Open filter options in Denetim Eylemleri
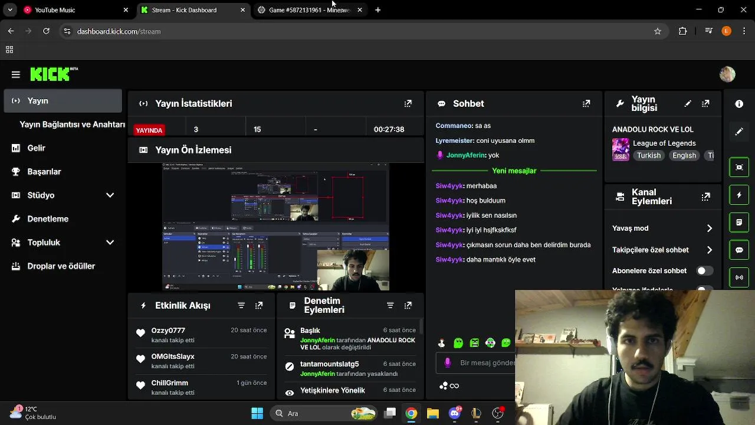 coord(390,305)
